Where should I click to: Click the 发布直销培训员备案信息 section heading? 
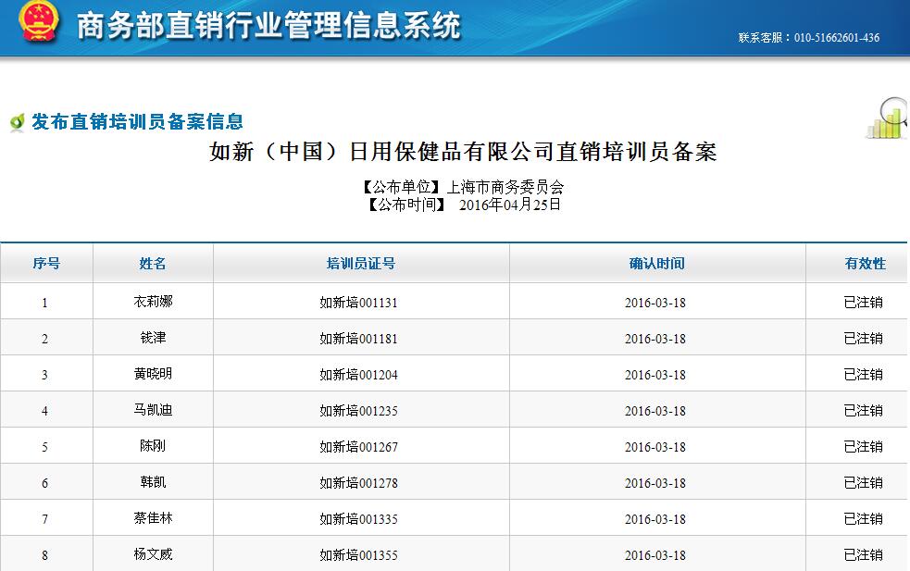(x=137, y=121)
